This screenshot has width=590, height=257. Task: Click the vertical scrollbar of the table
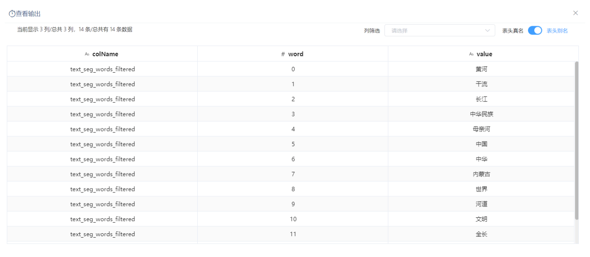coord(576,141)
